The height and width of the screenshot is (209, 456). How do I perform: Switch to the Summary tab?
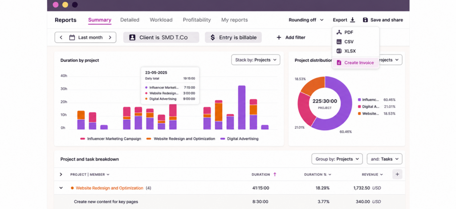click(x=99, y=20)
